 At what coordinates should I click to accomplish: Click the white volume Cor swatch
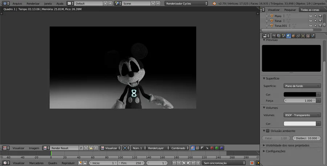click(x=300, y=124)
